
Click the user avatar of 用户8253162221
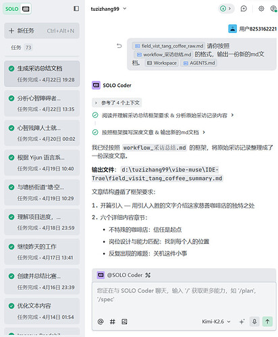[232, 29]
